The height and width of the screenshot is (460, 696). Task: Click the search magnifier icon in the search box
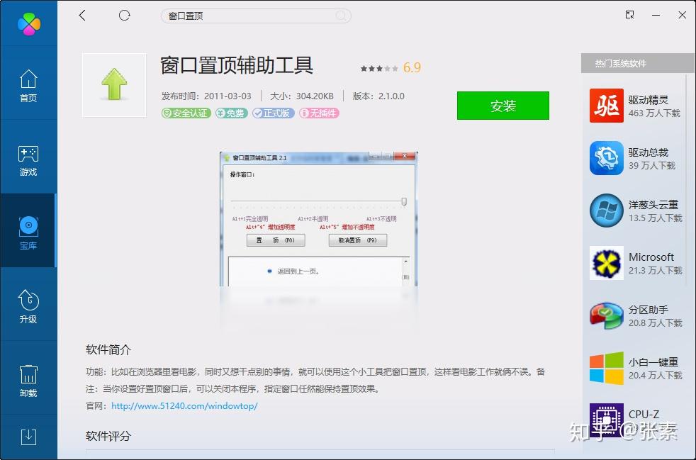(340, 16)
